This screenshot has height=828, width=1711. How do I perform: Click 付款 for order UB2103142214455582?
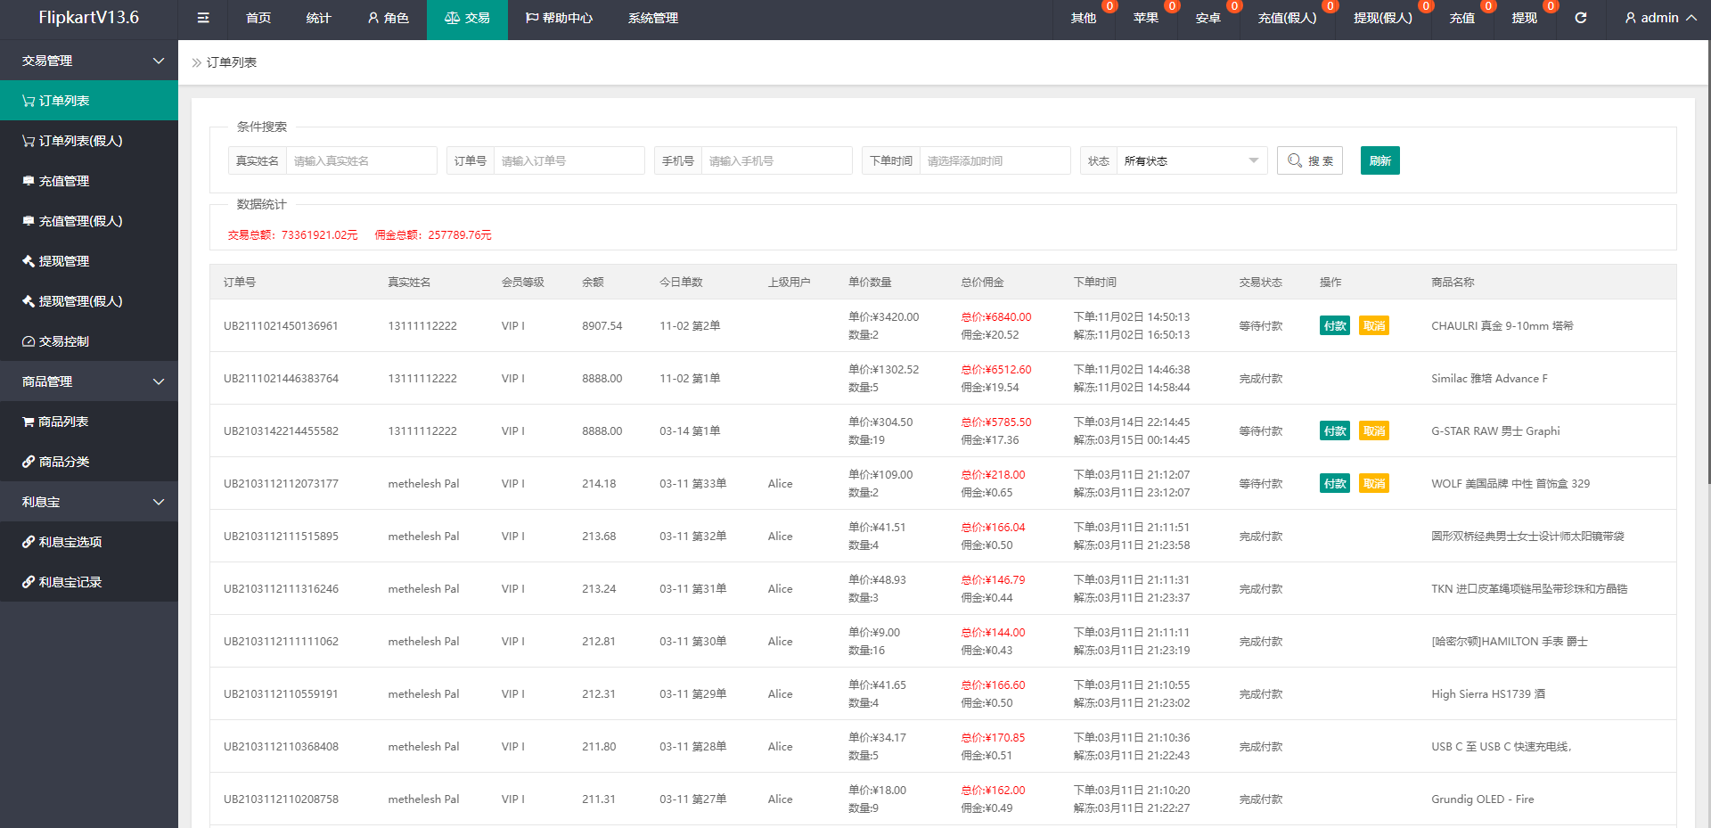click(1335, 431)
